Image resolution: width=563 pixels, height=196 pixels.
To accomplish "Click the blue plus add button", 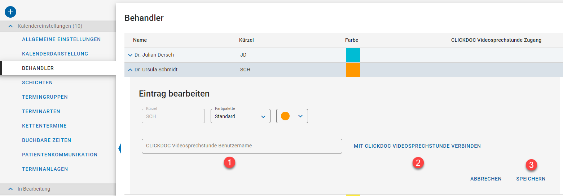I will click(x=10, y=12).
